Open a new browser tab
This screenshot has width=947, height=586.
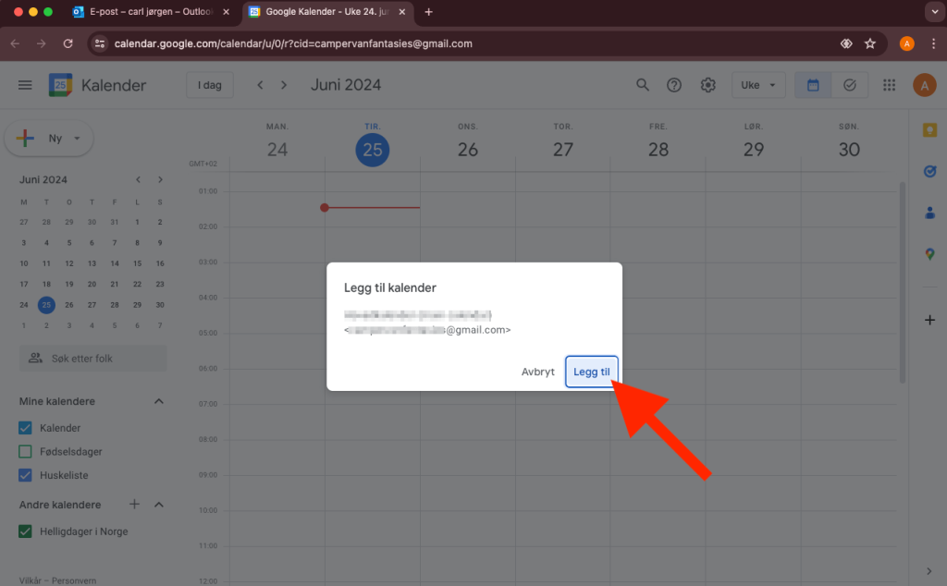[428, 12]
